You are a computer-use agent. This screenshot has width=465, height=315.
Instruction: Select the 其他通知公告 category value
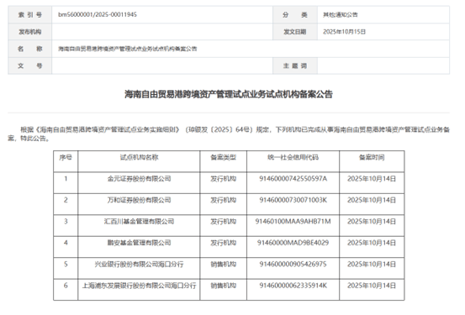[x=341, y=15]
